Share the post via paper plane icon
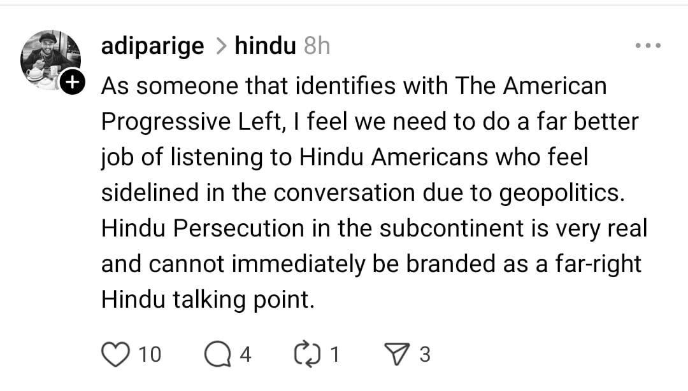688x391 pixels. pyautogui.click(x=396, y=354)
